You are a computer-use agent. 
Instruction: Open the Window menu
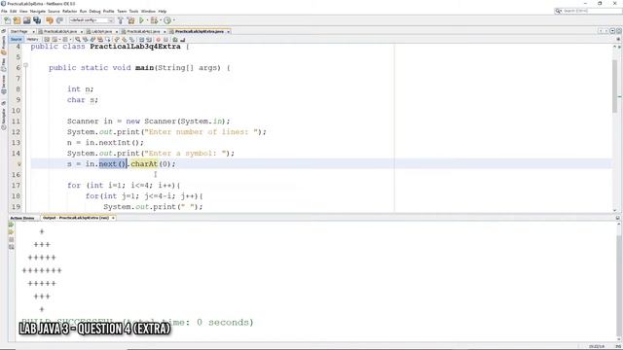click(x=148, y=11)
